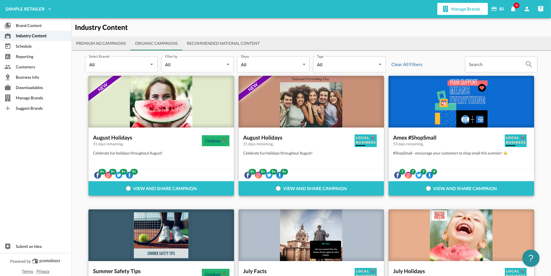Select the Industry Content storefront icon

pyautogui.click(x=8, y=36)
